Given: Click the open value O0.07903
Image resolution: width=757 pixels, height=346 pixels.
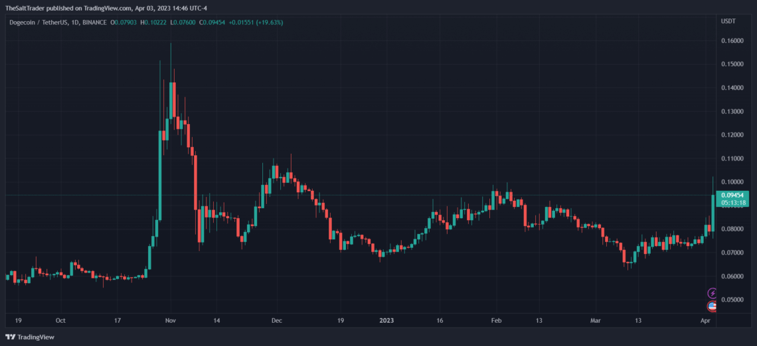Looking at the screenshot, I should coord(125,22).
